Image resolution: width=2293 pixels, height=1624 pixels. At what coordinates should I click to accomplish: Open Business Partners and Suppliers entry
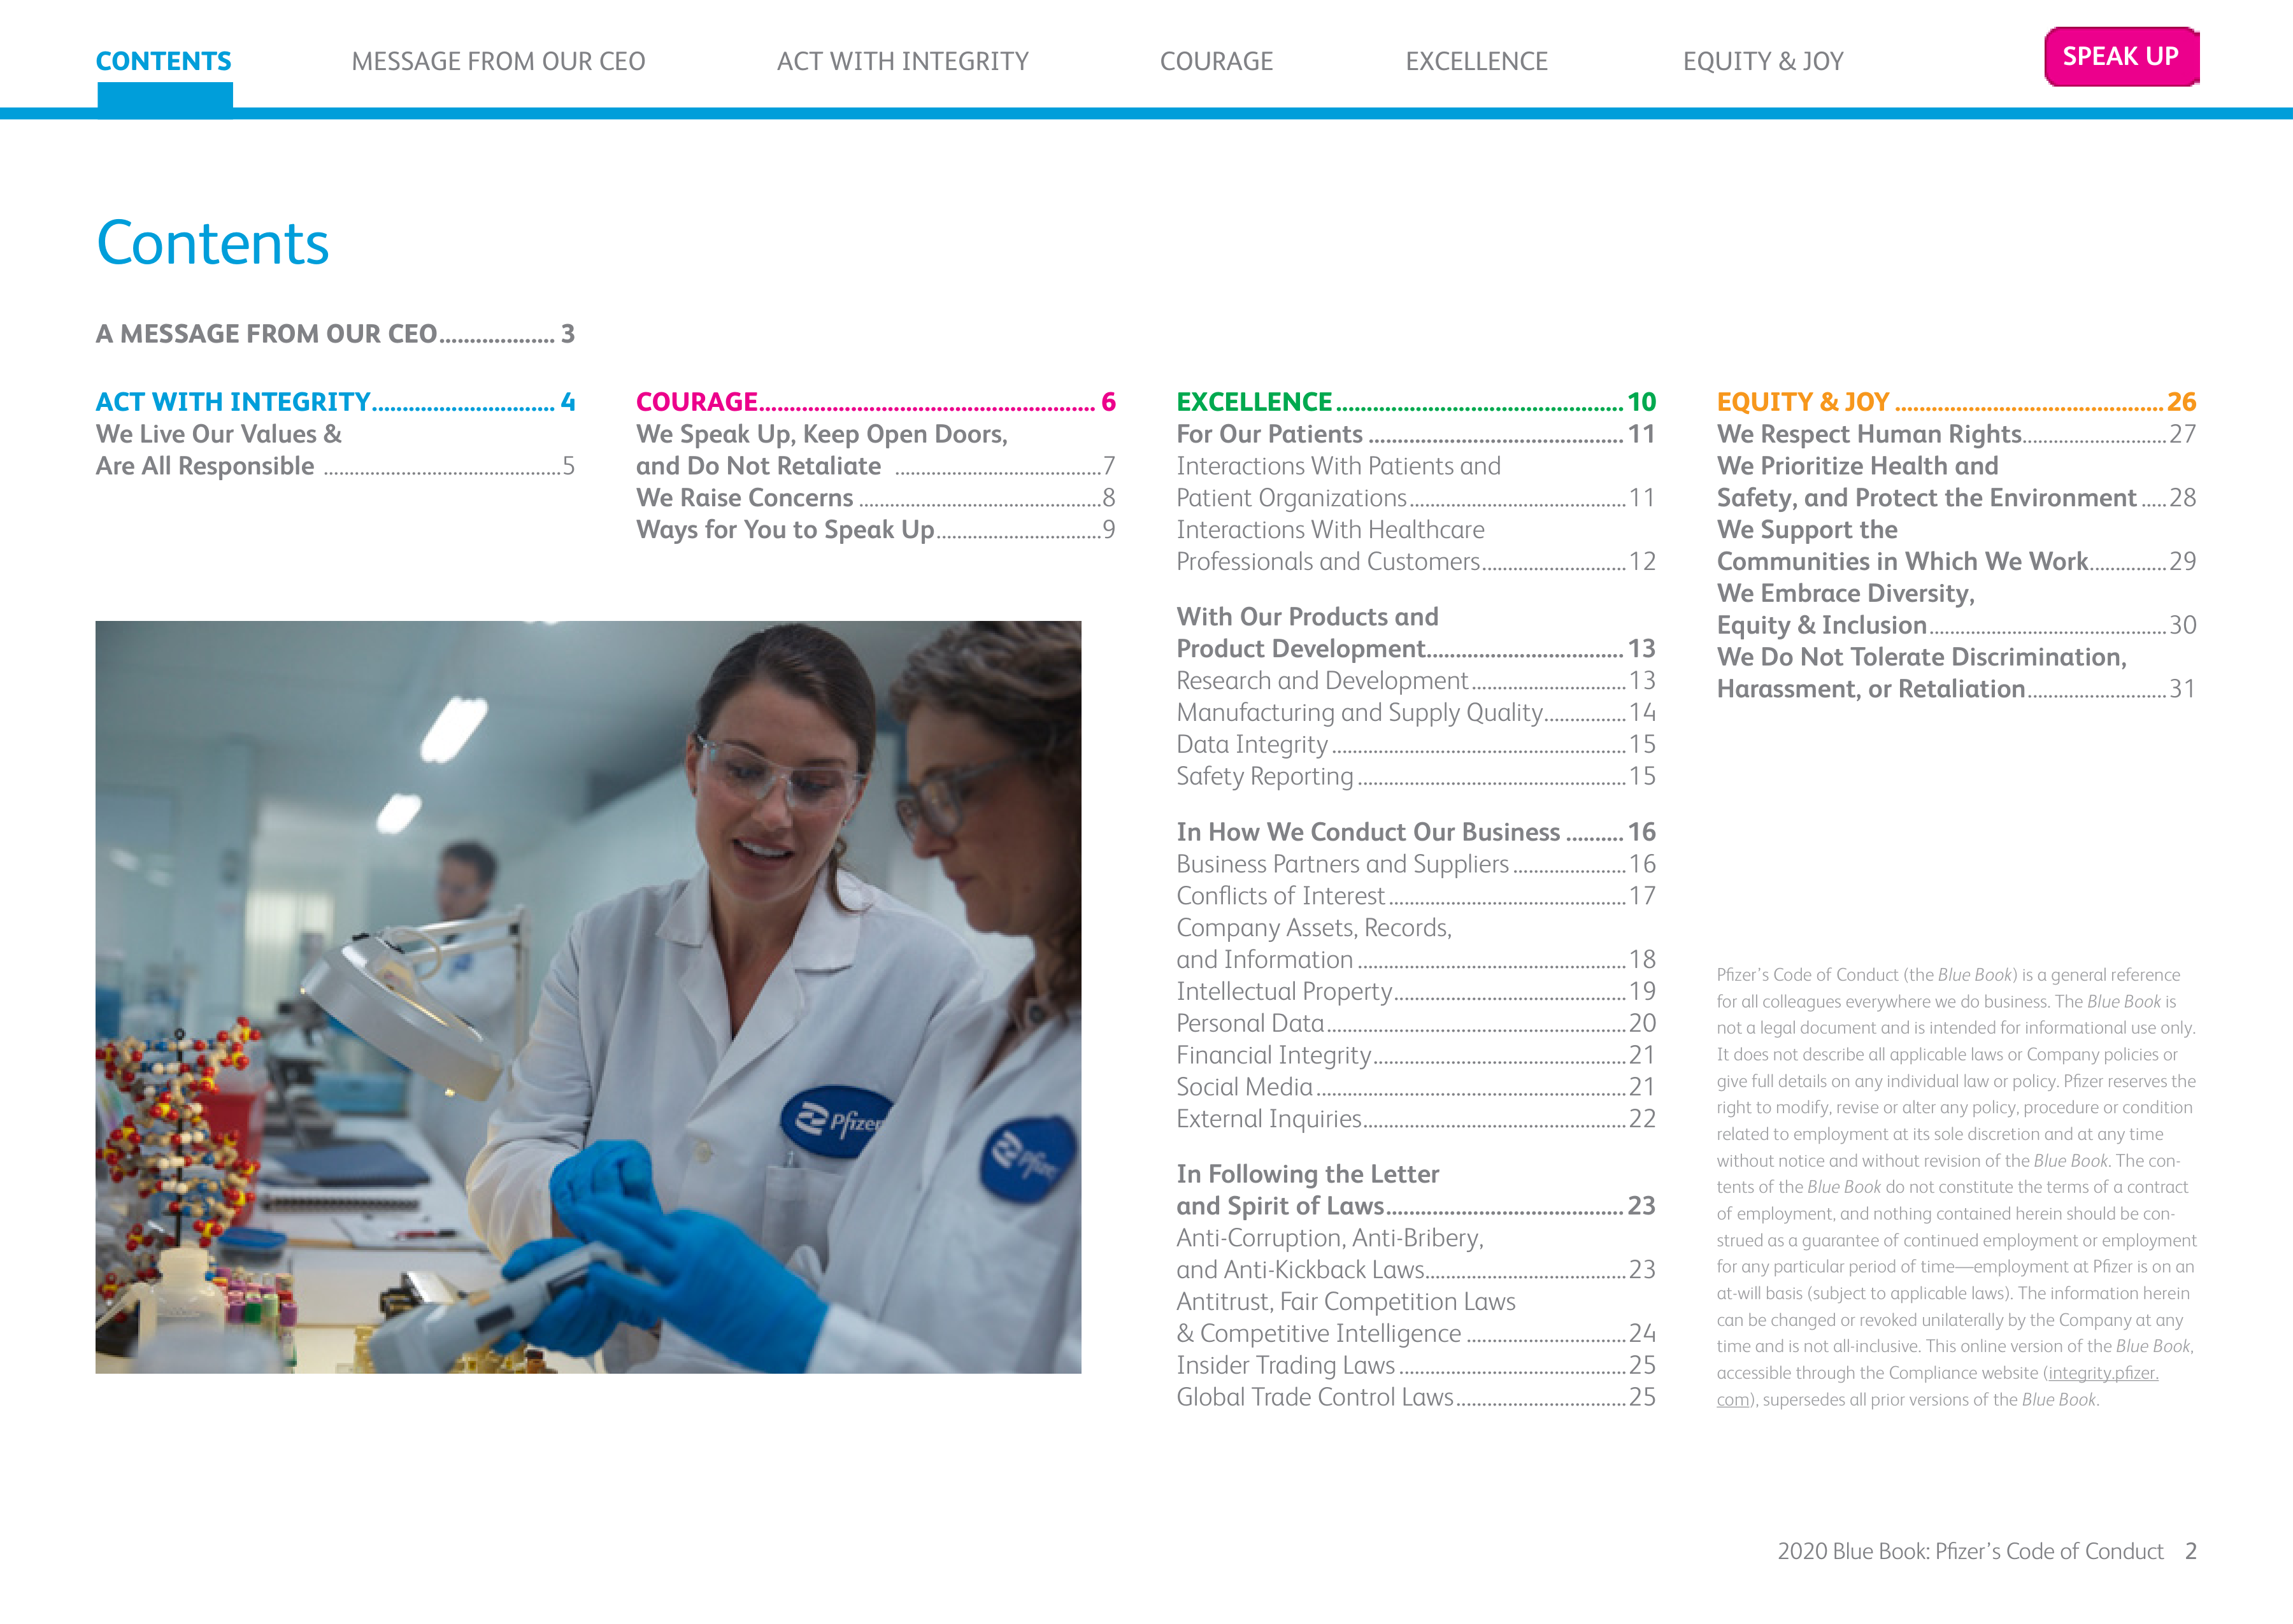click(x=1416, y=864)
